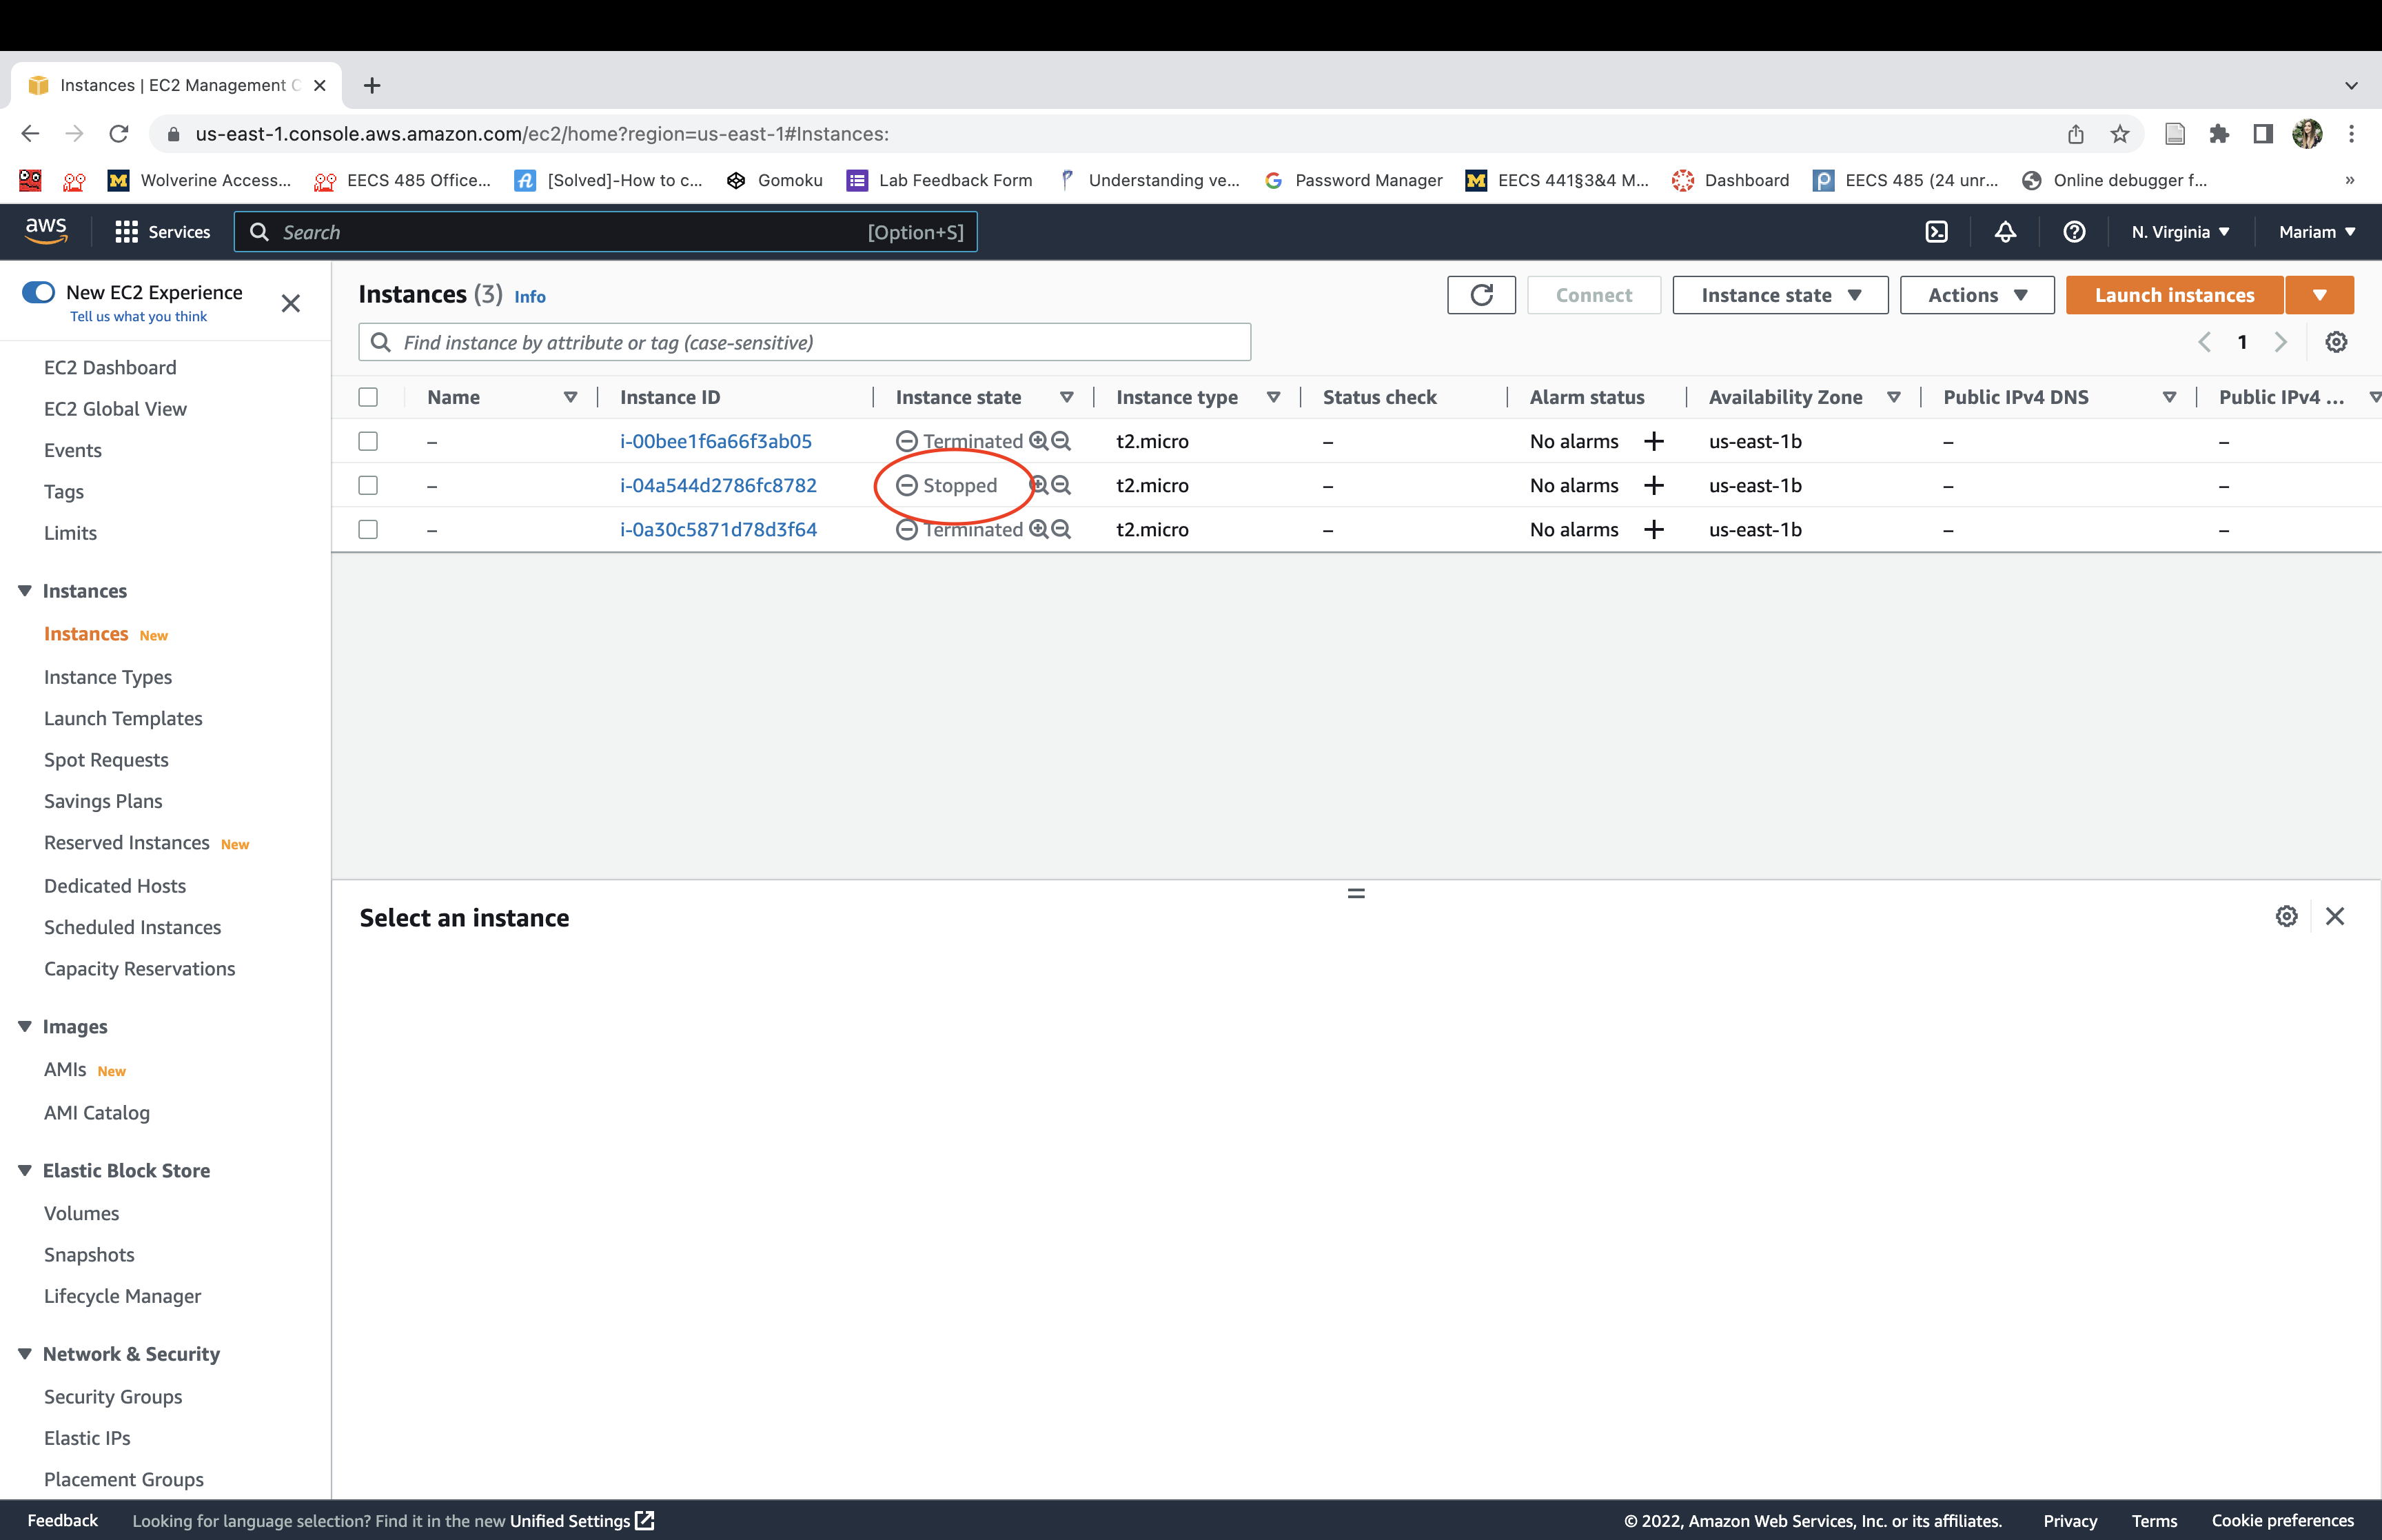
Task: Open the Services grid menu
Action: [x=163, y=232]
